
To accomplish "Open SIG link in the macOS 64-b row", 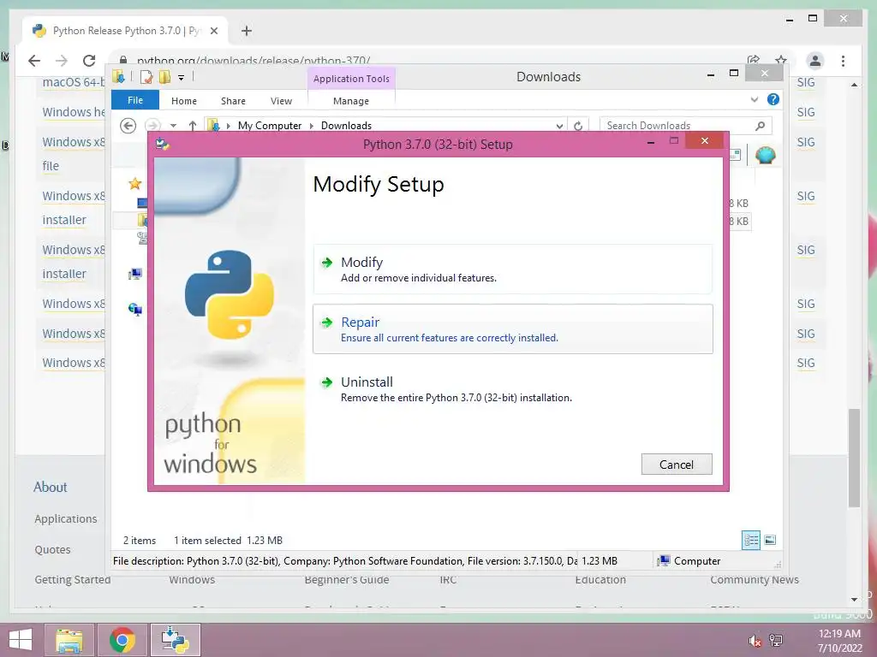I will pyautogui.click(x=805, y=82).
